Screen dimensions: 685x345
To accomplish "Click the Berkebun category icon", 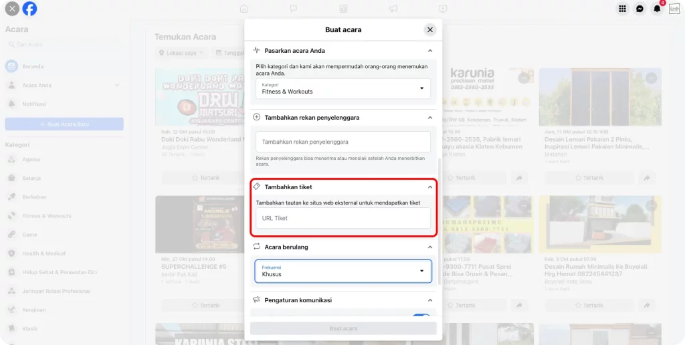I will click(12, 197).
